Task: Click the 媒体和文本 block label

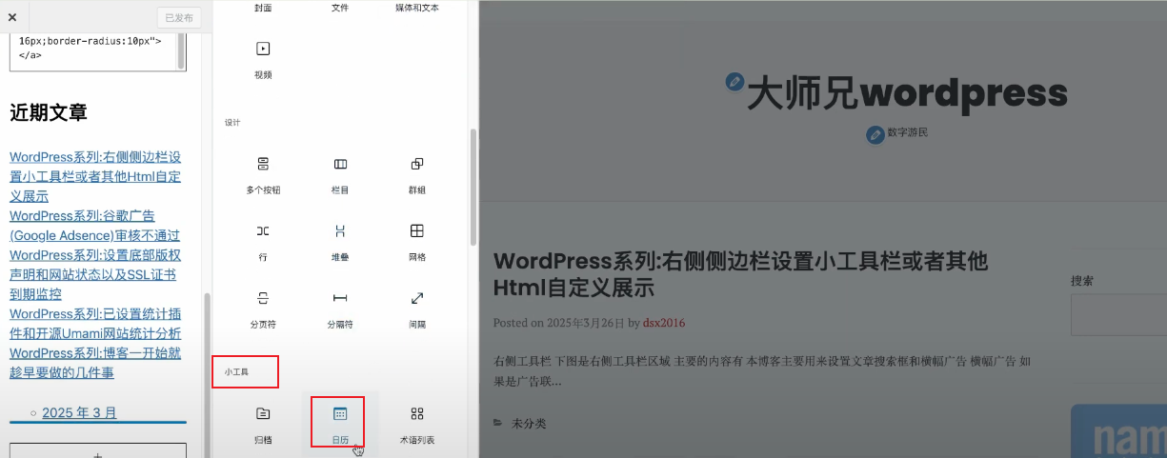Action: [x=417, y=8]
